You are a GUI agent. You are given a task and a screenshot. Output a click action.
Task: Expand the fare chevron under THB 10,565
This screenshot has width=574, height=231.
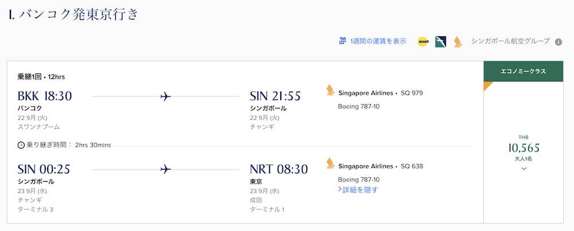point(524,169)
